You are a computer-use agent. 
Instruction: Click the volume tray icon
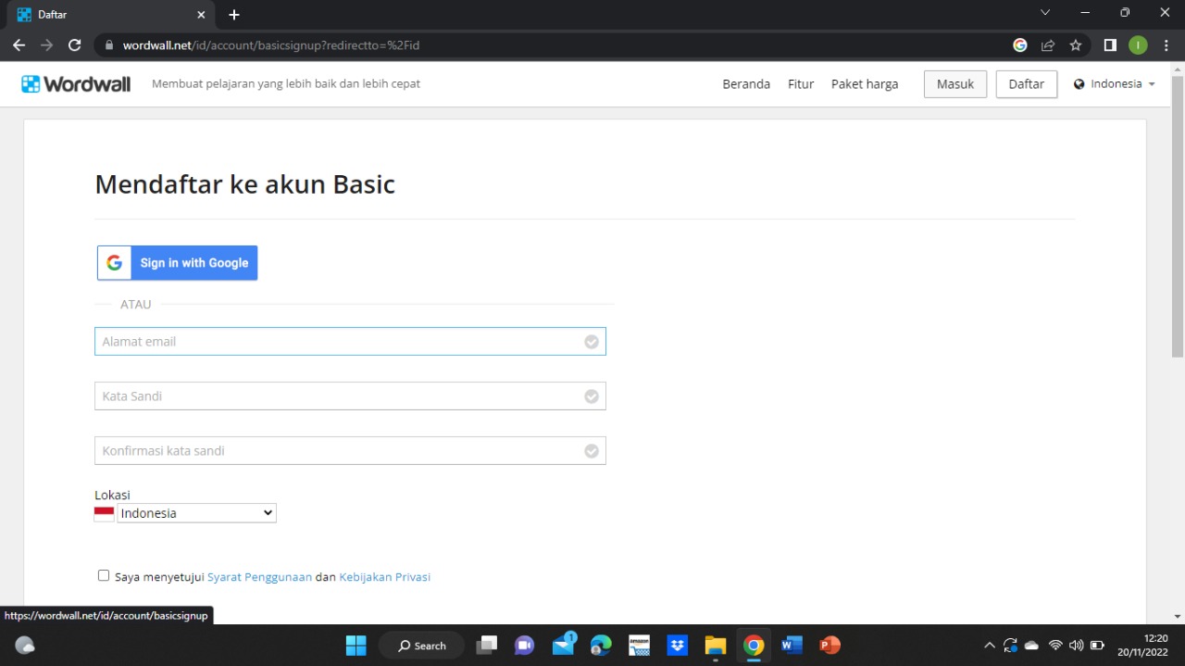coord(1076,646)
